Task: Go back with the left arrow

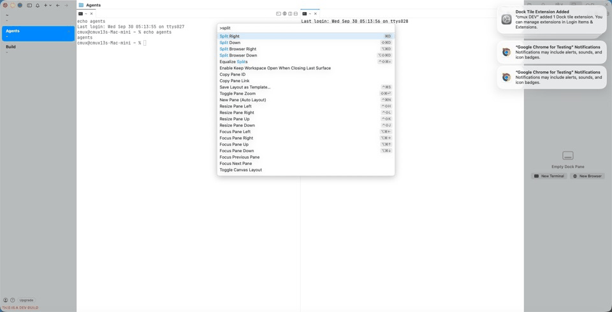Action: pos(58,6)
